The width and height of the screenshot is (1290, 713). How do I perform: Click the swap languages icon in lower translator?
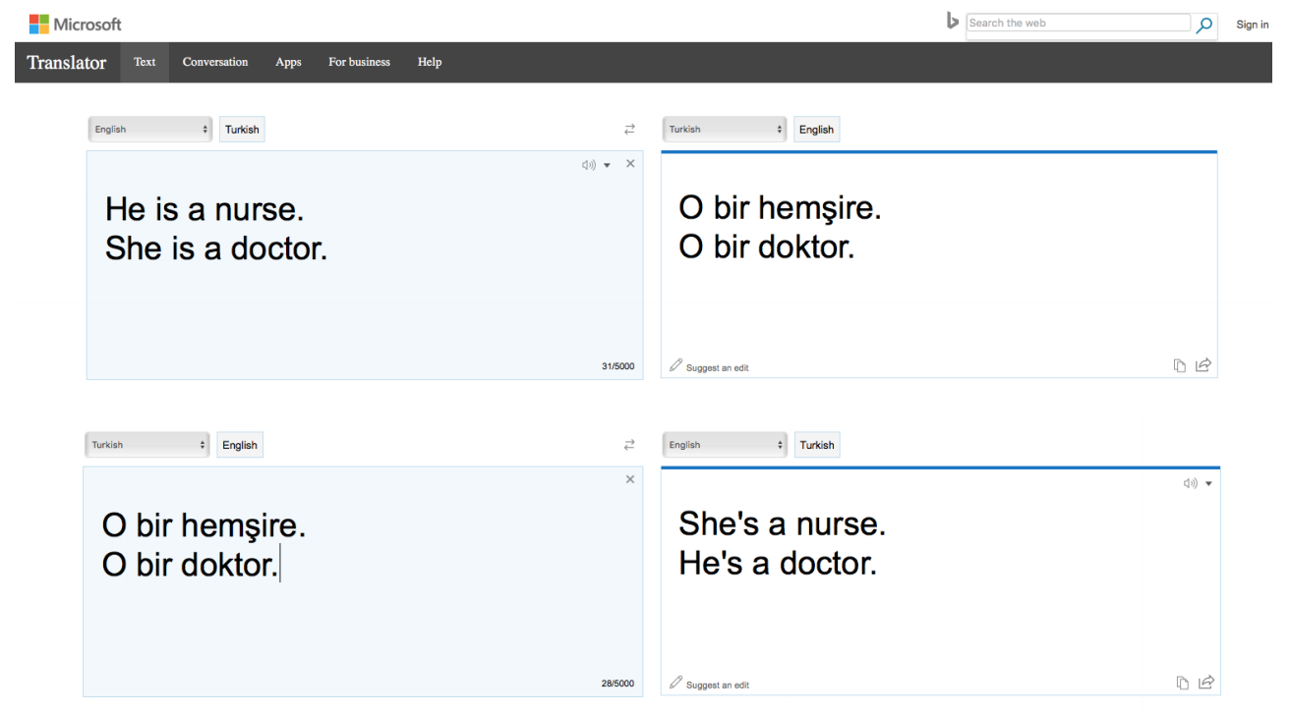pyautogui.click(x=629, y=445)
